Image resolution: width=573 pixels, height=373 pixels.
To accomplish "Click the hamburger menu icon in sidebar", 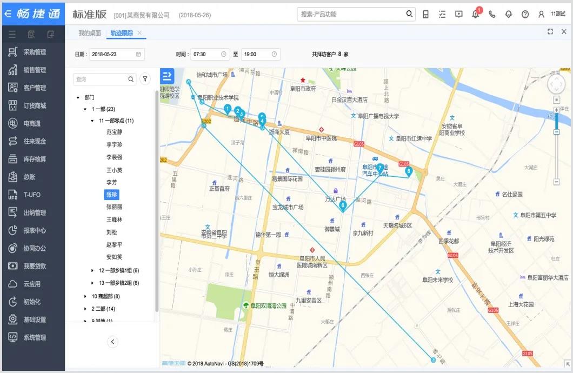I will coord(12,35).
